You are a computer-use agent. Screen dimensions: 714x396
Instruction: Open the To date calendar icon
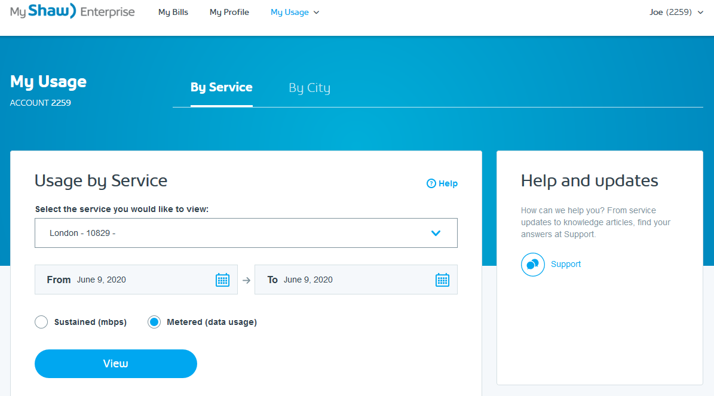click(x=442, y=280)
